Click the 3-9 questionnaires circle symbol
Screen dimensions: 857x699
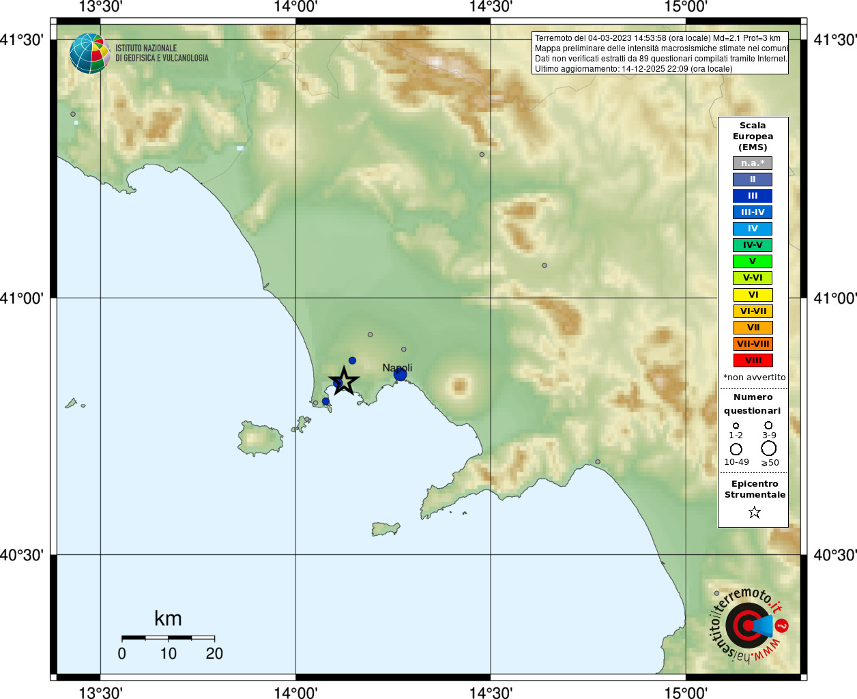point(768,425)
